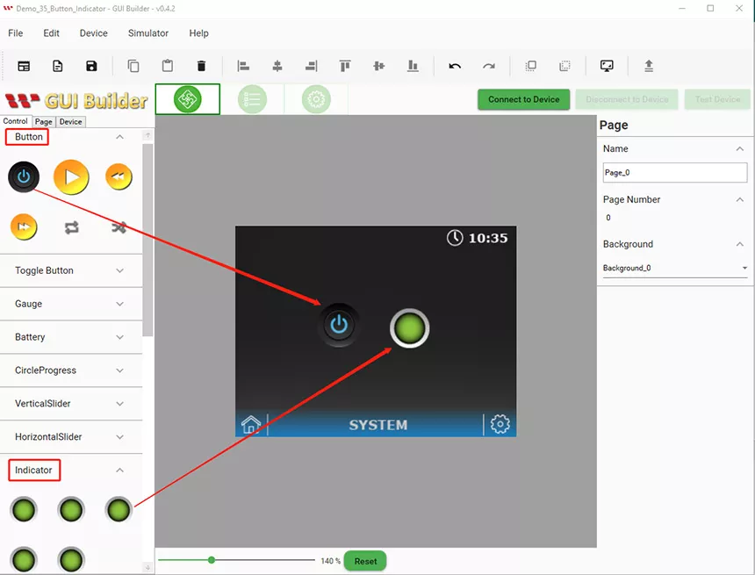
Task: Collapse the Indicator section
Action: [120, 471]
